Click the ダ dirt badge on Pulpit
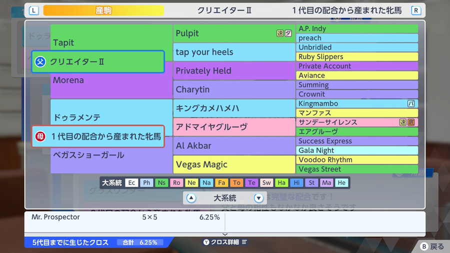 [288, 33]
